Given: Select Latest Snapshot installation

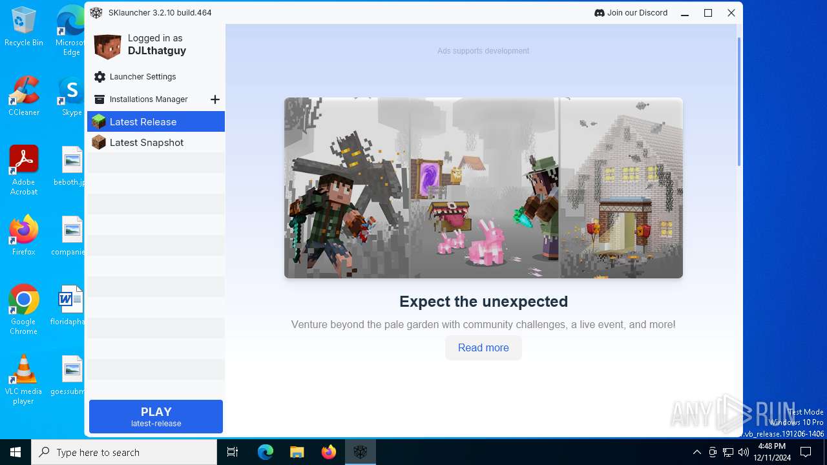Looking at the screenshot, I should 156,142.
